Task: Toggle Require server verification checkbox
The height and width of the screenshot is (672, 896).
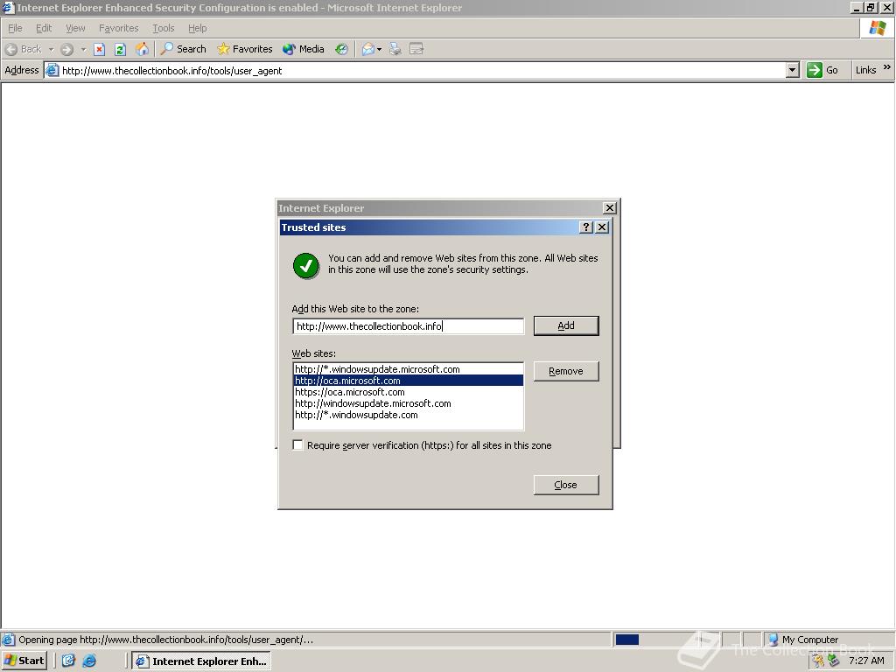Action: click(x=297, y=445)
